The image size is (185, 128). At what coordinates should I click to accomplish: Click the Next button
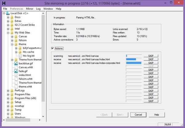coord(120,114)
